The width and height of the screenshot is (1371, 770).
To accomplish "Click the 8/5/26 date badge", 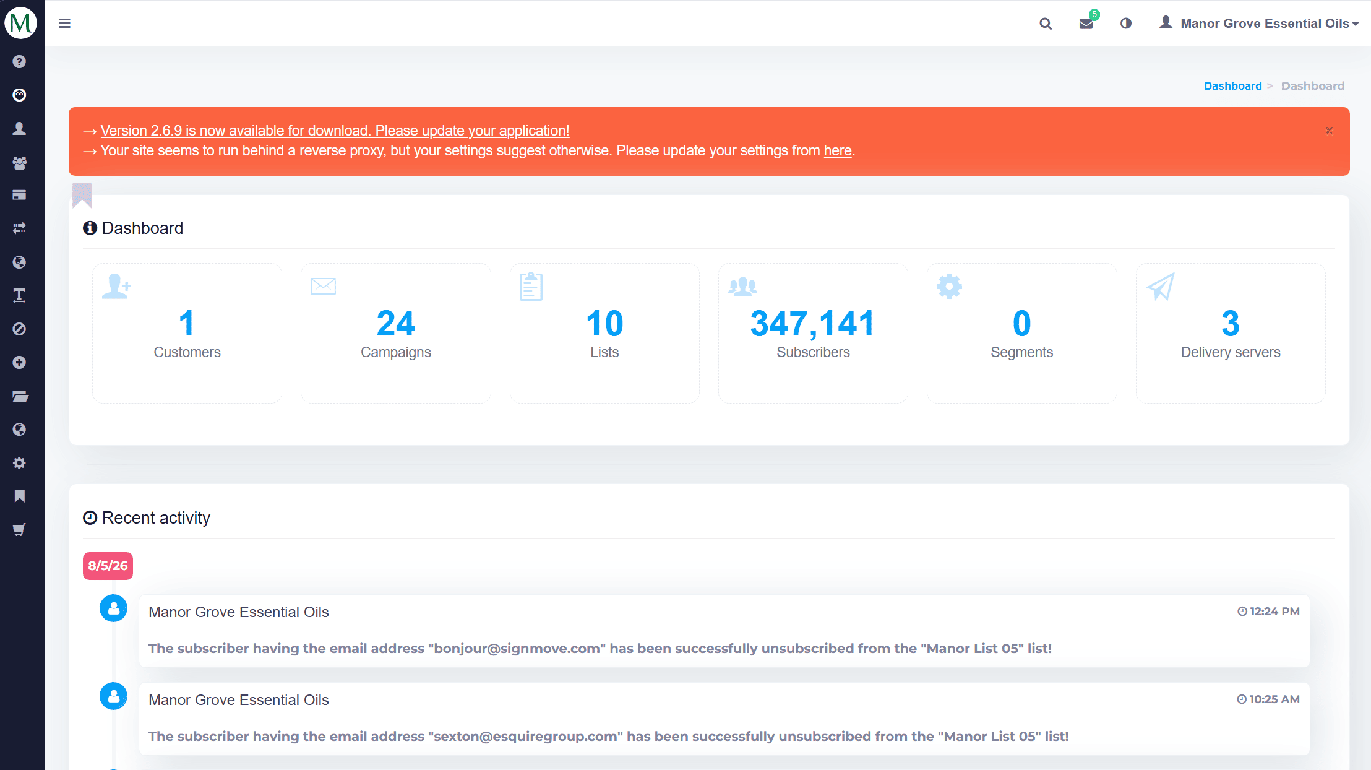I will [108, 566].
